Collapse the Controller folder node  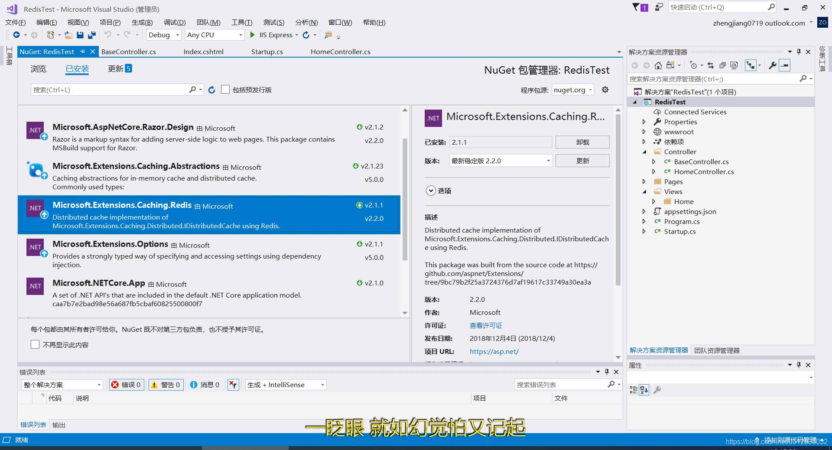[x=644, y=152]
